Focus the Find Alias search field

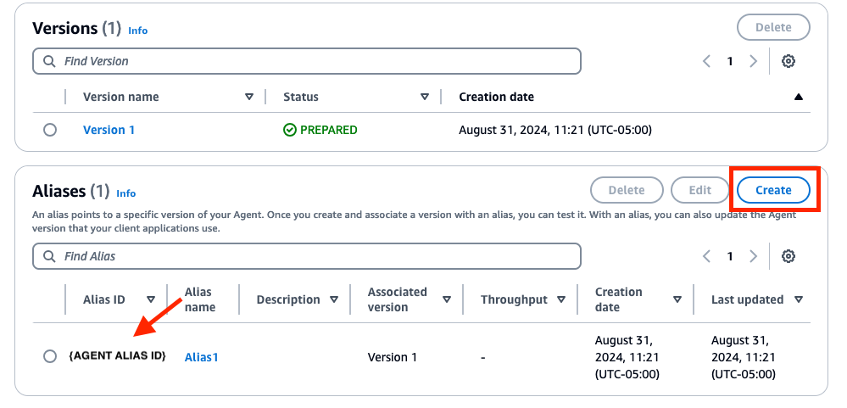pos(307,256)
